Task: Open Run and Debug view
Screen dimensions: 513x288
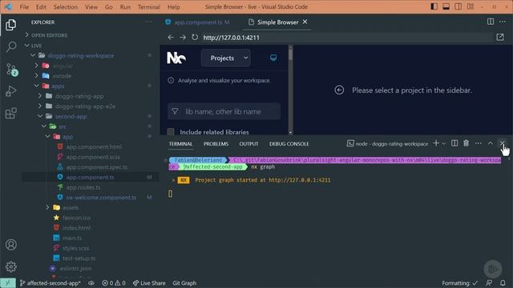Action: [10, 91]
